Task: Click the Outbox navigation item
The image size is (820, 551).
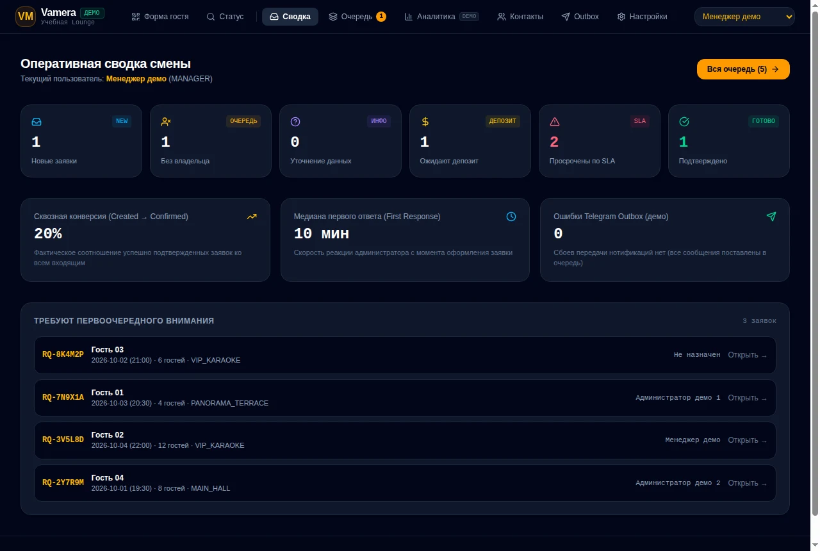Action: 580,17
